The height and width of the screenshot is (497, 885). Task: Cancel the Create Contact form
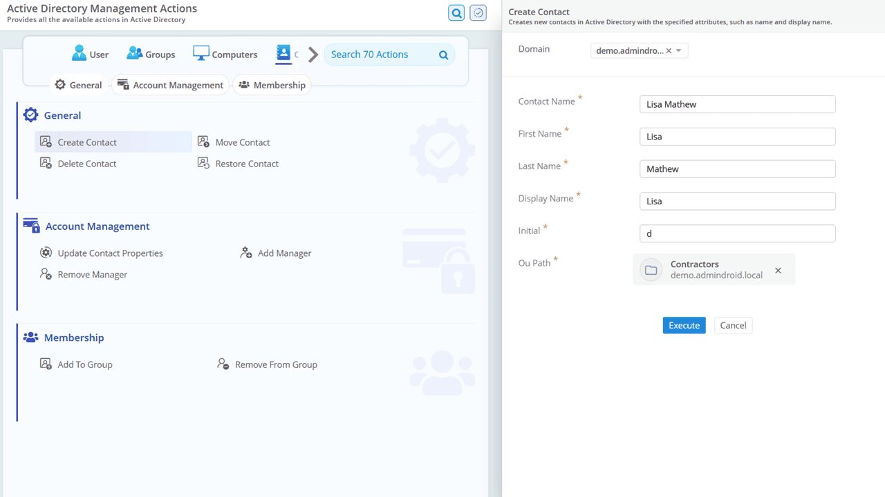[733, 324]
